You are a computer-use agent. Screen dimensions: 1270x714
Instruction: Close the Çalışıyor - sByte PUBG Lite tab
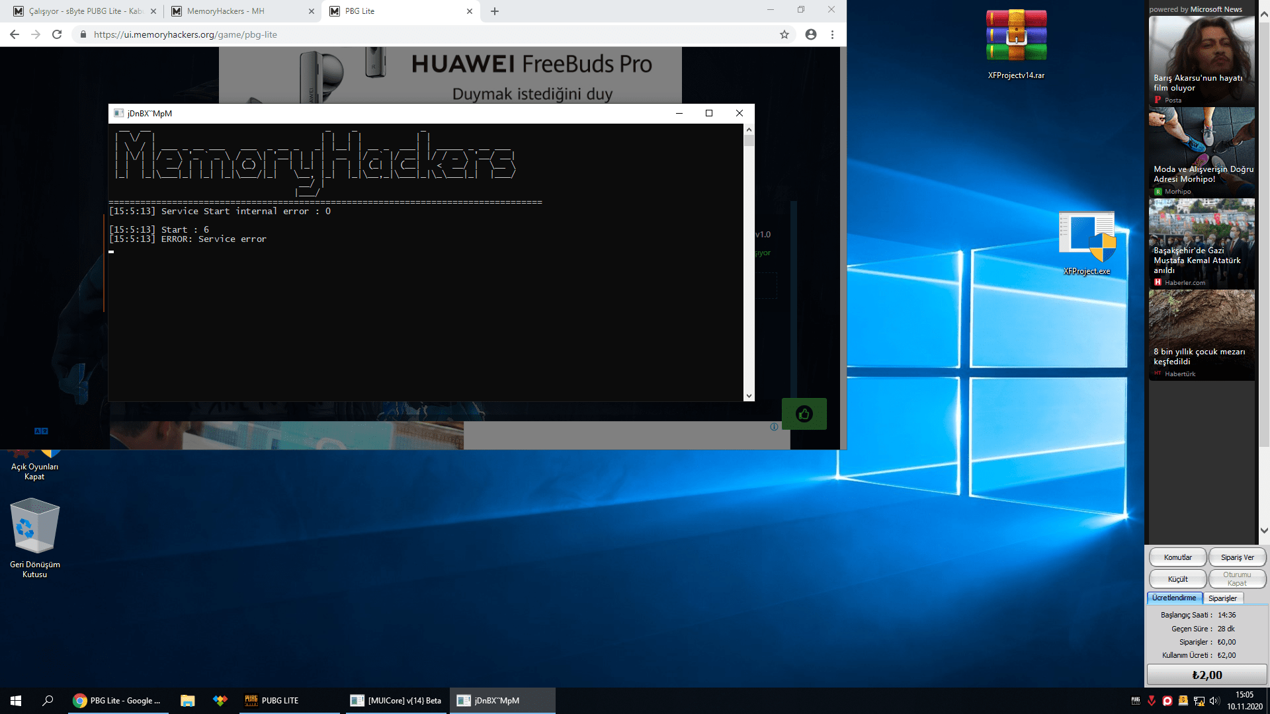(153, 11)
